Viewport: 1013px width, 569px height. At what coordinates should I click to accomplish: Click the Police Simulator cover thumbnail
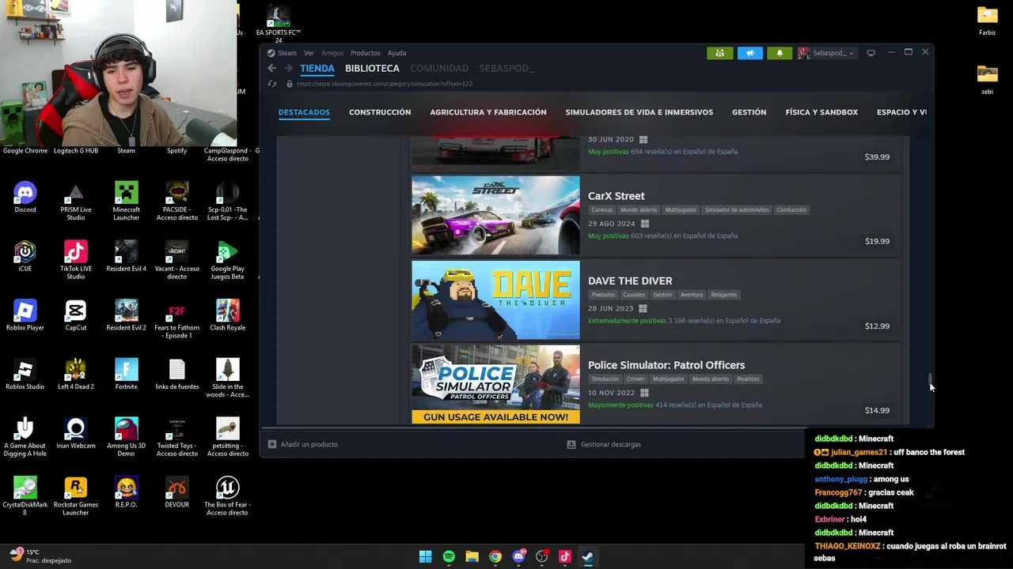pyautogui.click(x=495, y=384)
